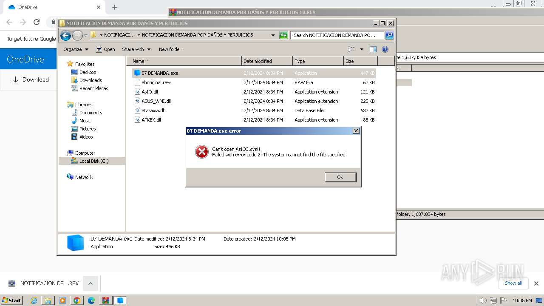Open the Share with menu

tap(136, 49)
